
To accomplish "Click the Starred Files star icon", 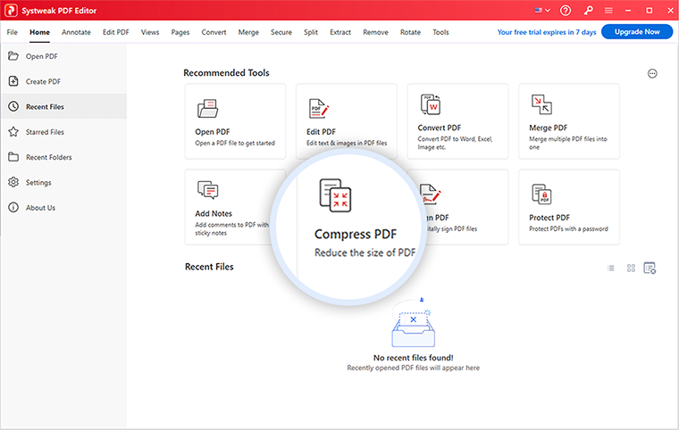I will pos(13,131).
